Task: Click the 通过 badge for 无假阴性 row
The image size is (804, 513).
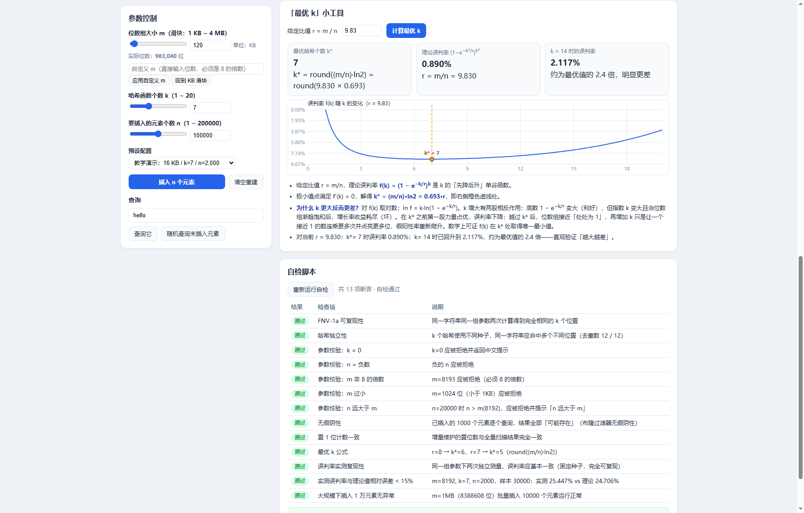Action: coord(300,423)
